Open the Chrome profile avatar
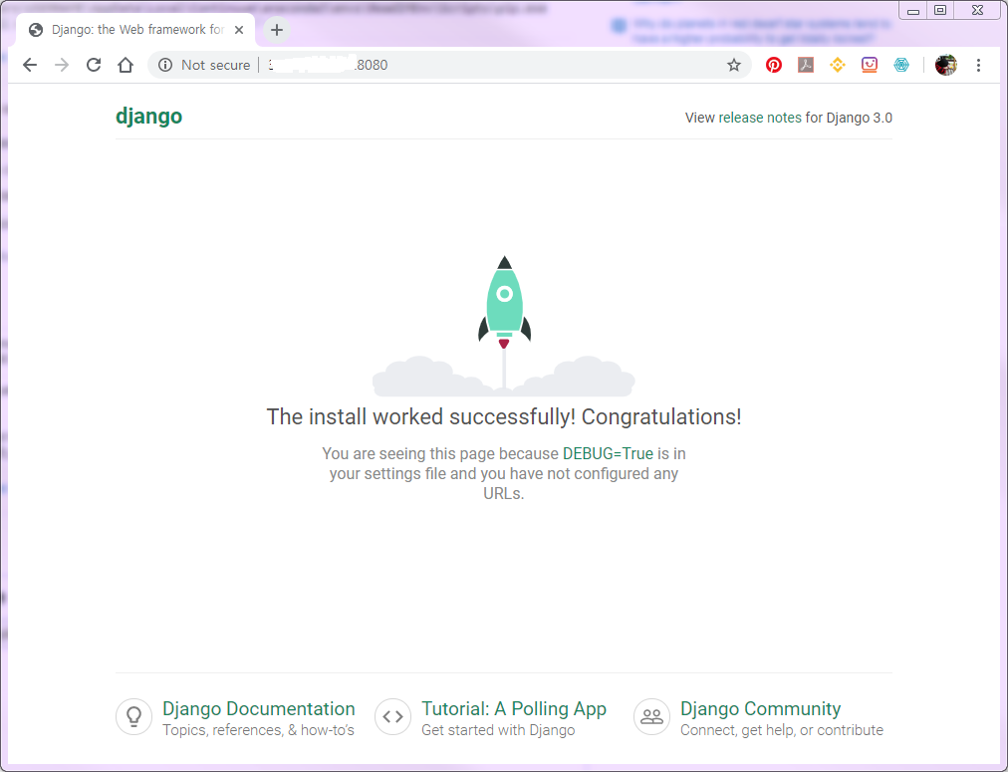The image size is (1008, 772). click(945, 65)
